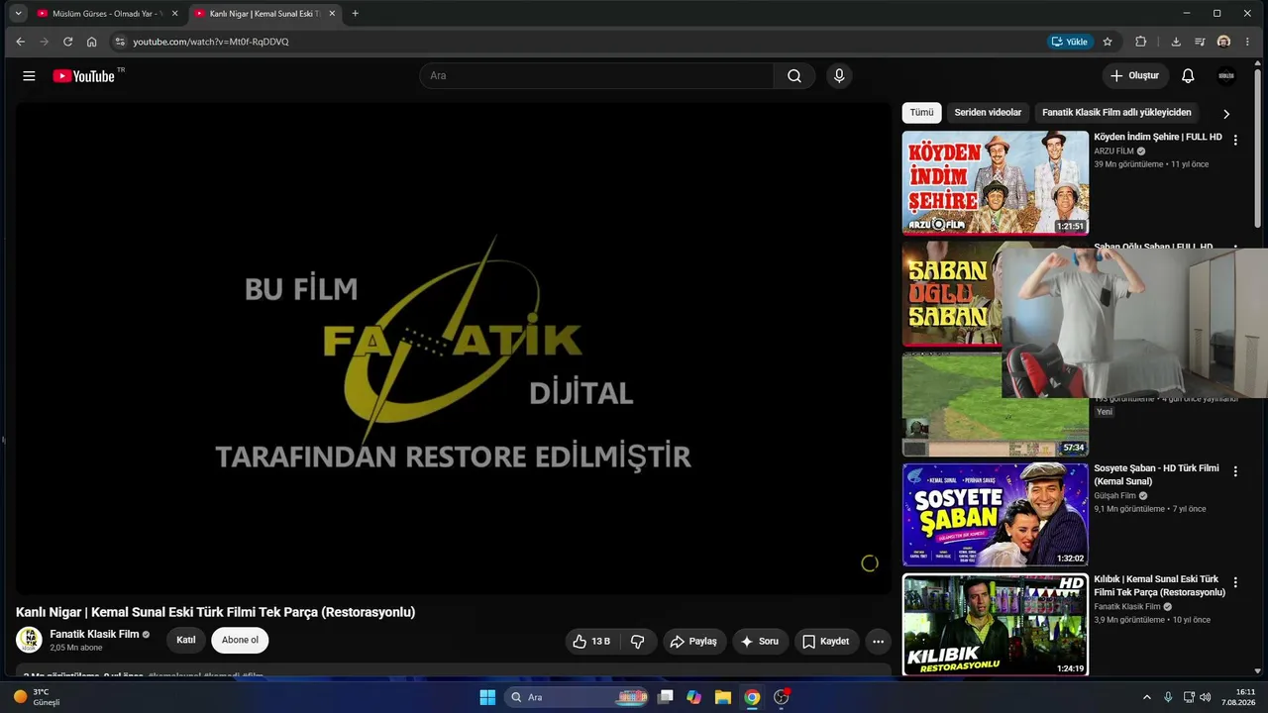Viewport: 1268px width, 713px height.
Task: Start voice search with the microphone
Action: coord(839,76)
